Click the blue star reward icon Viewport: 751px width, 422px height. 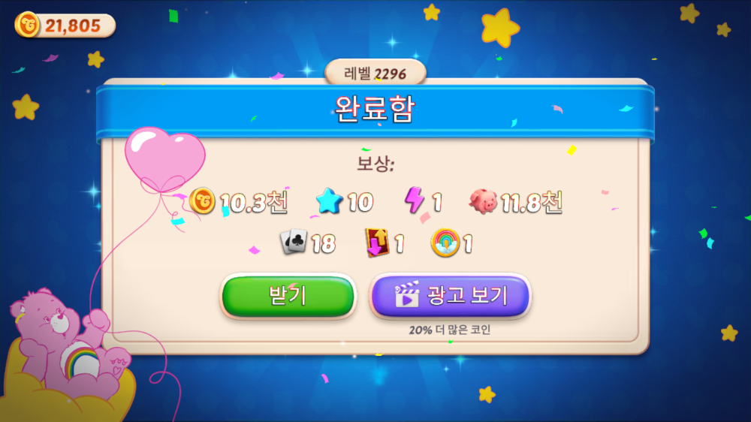pyautogui.click(x=330, y=200)
